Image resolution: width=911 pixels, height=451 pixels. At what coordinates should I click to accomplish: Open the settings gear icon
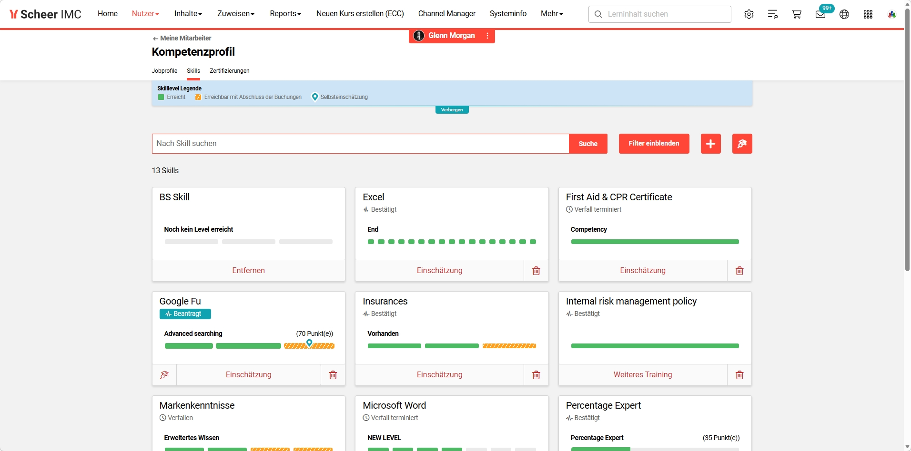coord(749,14)
